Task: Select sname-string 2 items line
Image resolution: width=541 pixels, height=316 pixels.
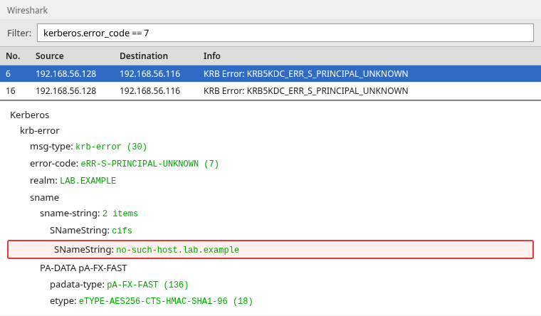Action: (x=89, y=214)
